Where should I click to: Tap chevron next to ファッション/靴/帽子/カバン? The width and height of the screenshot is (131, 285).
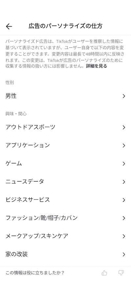(x=124, y=218)
